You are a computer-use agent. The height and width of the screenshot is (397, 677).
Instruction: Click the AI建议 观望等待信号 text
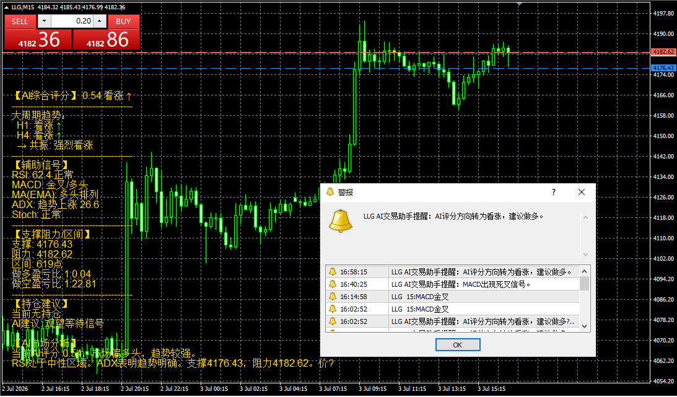click(x=58, y=324)
